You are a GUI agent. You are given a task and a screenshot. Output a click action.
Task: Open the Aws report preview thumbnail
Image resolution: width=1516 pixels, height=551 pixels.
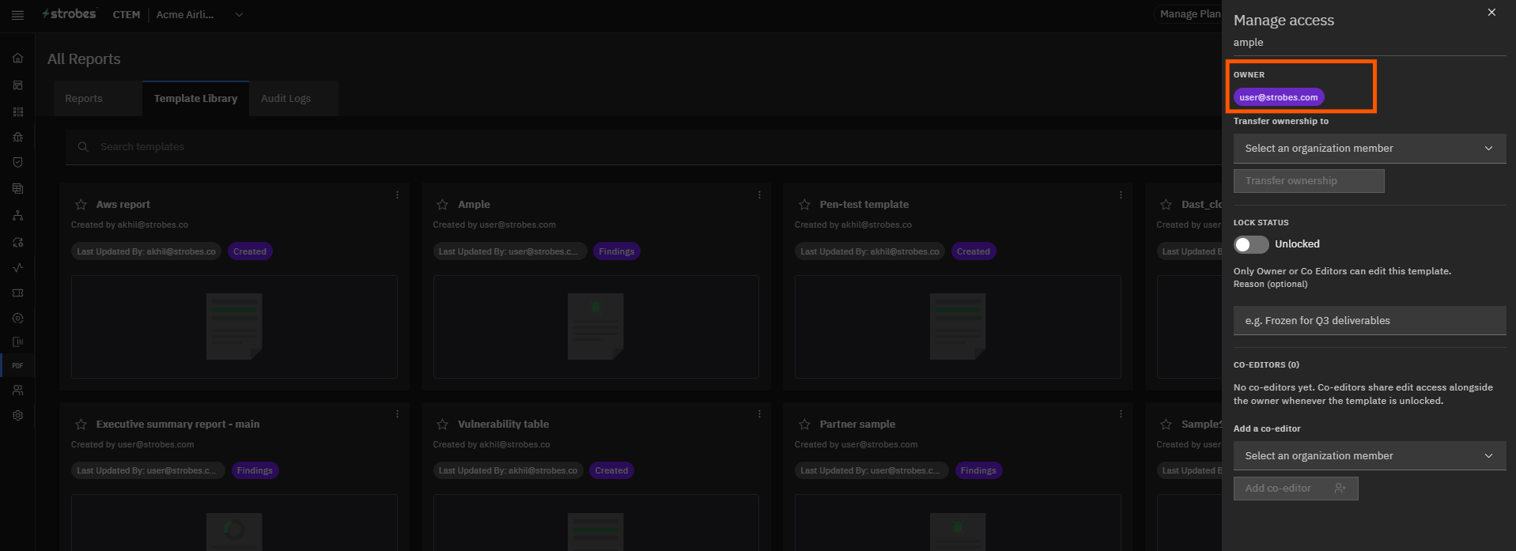click(x=234, y=326)
